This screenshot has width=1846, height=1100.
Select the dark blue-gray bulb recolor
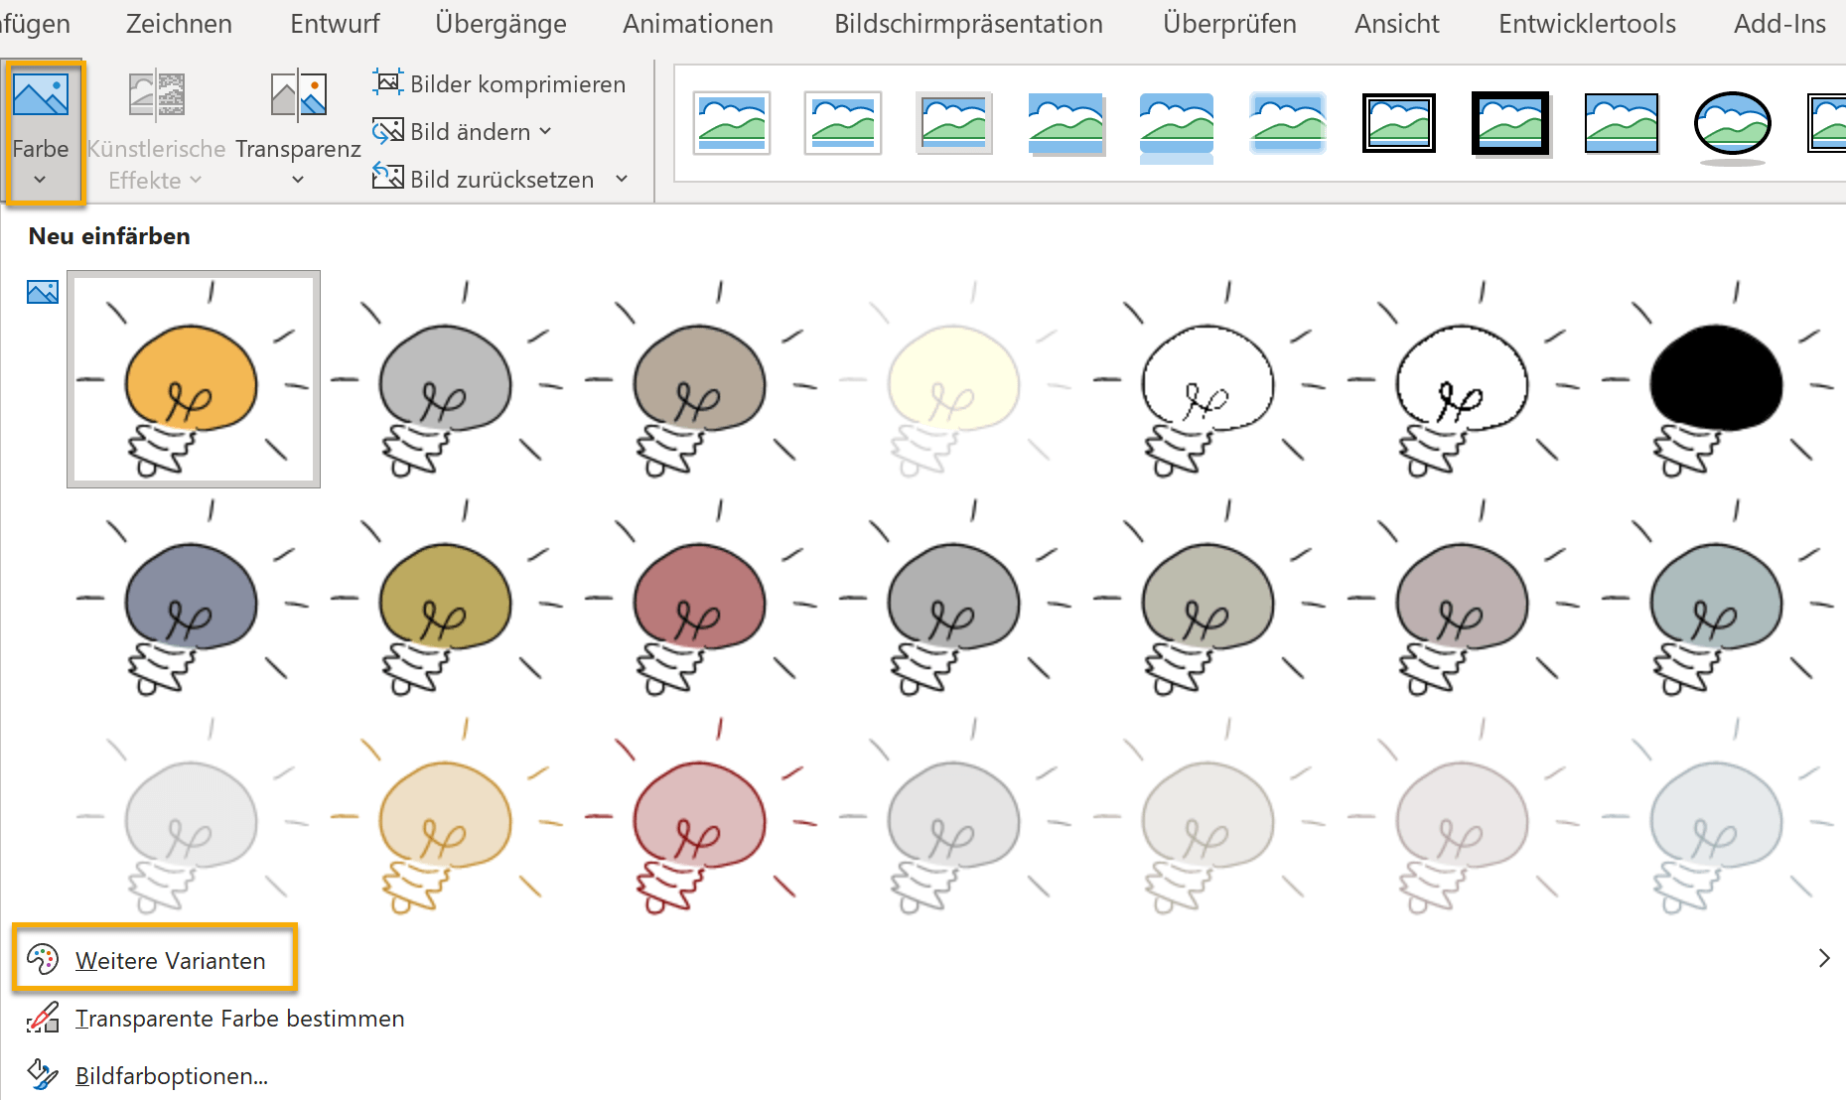(194, 598)
